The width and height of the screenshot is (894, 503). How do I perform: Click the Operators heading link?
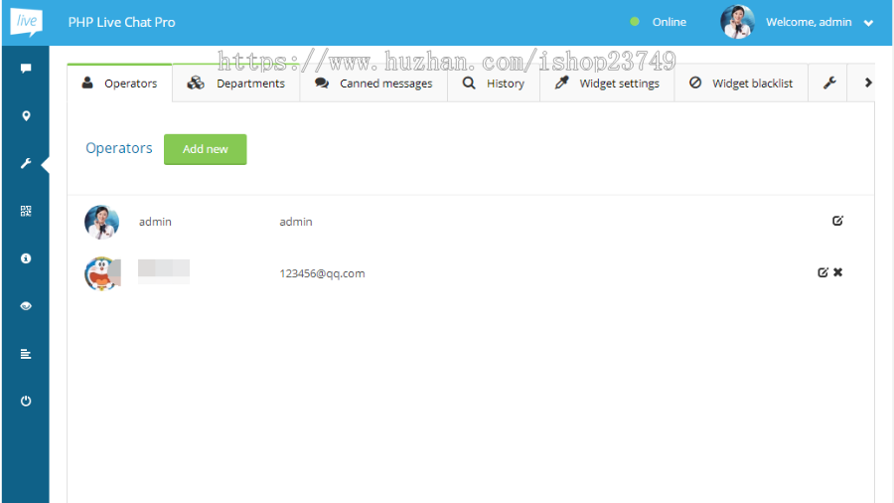tap(119, 148)
